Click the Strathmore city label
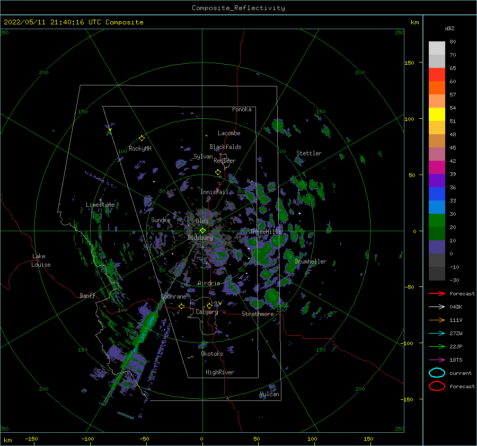 pyautogui.click(x=258, y=314)
